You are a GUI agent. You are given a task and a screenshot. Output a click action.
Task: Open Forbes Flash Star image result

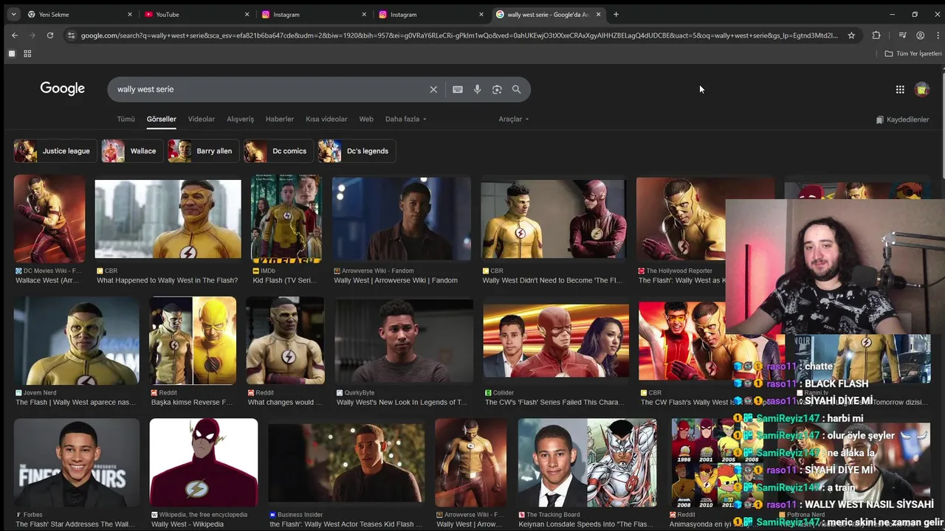coord(77,462)
